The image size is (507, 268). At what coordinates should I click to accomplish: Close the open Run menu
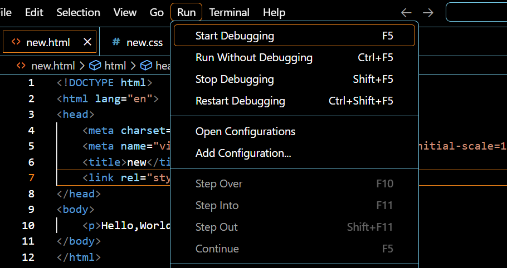coord(186,12)
